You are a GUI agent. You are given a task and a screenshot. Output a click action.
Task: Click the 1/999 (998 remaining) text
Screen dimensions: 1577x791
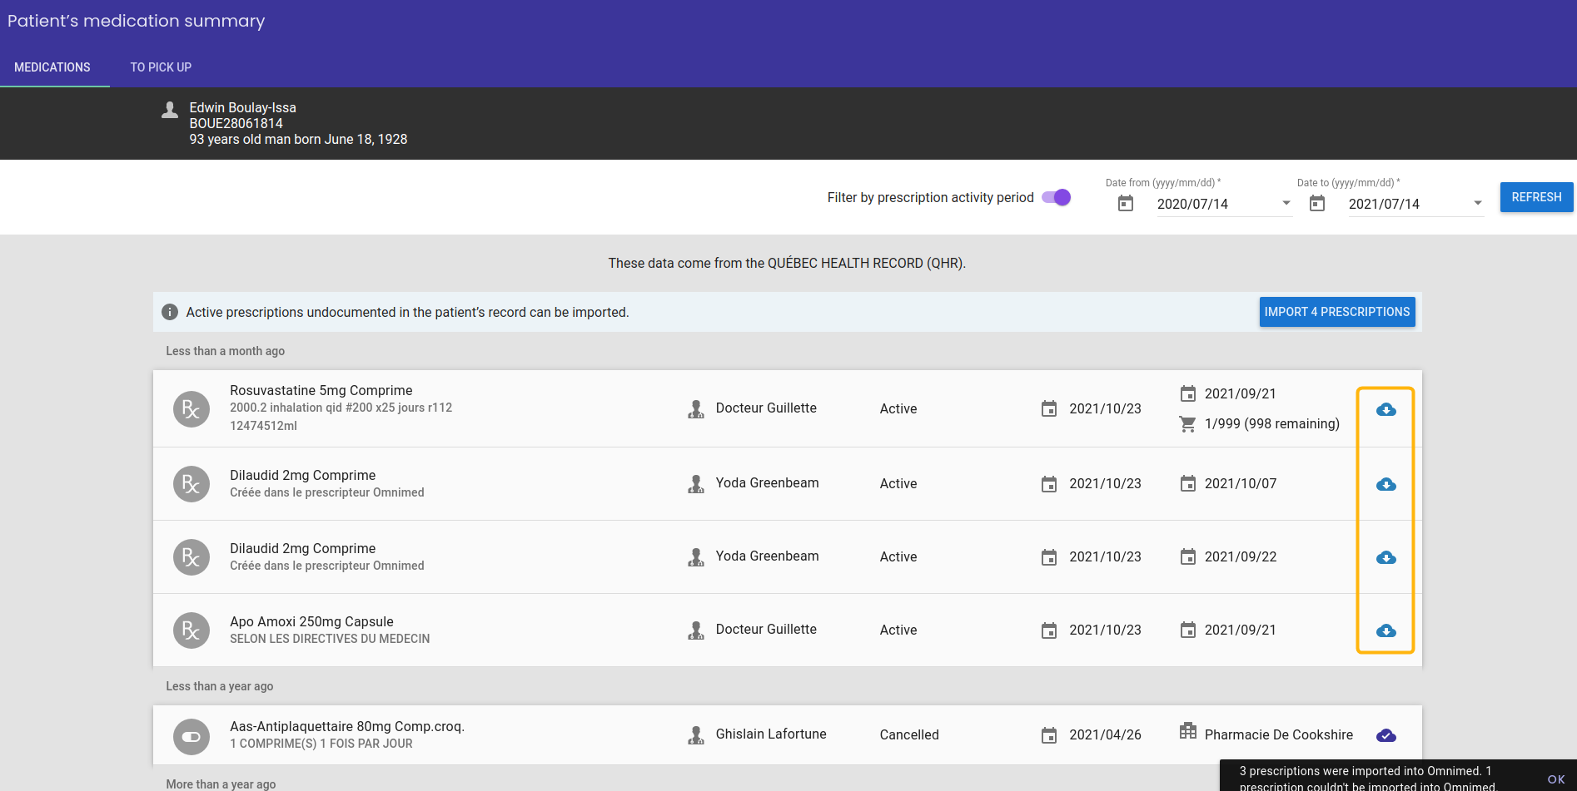pyautogui.click(x=1272, y=423)
